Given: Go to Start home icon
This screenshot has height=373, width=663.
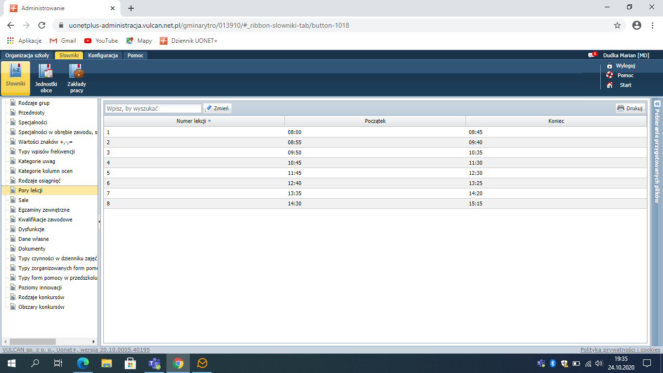Looking at the screenshot, I should [610, 85].
